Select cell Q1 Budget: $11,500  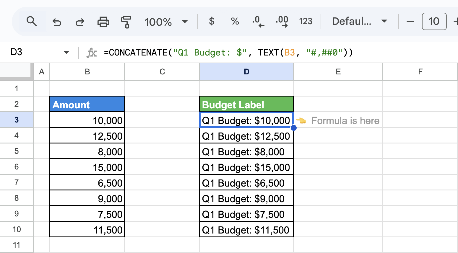[x=246, y=229]
